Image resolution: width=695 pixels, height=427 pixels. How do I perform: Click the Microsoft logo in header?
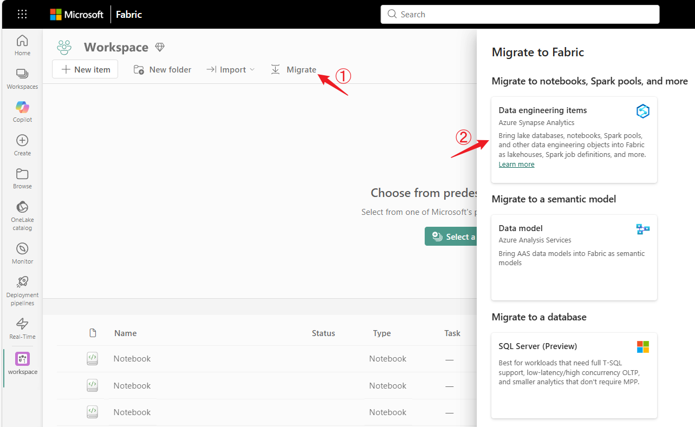click(76, 15)
